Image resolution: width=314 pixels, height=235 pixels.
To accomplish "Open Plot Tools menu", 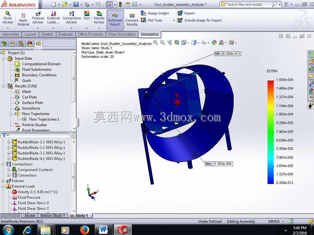I will click(x=151, y=20).
